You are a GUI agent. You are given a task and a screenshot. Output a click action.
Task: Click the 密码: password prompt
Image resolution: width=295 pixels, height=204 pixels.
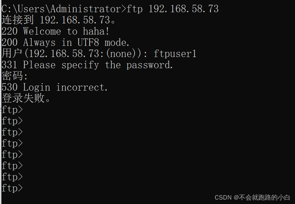[15, 76]
